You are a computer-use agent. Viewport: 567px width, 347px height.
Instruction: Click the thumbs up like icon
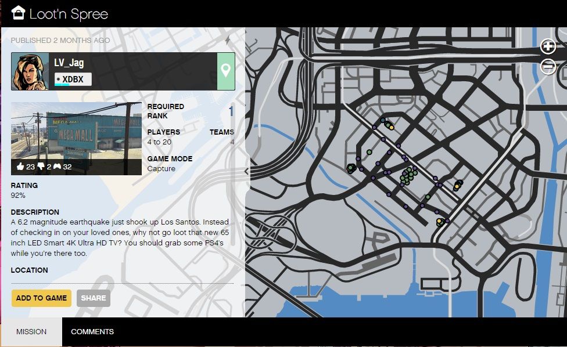21,167
